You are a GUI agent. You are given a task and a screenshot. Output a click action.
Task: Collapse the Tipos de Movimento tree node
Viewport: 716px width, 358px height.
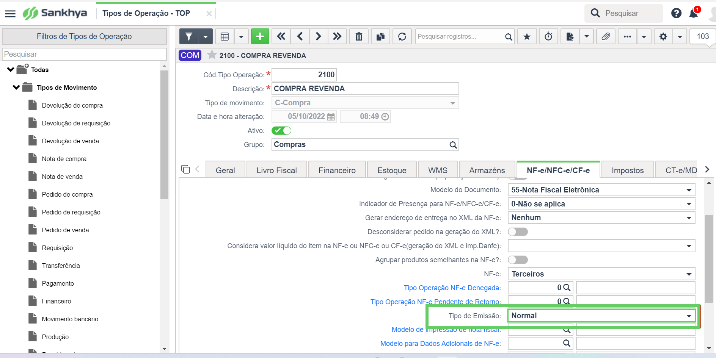tap(16, 88)
